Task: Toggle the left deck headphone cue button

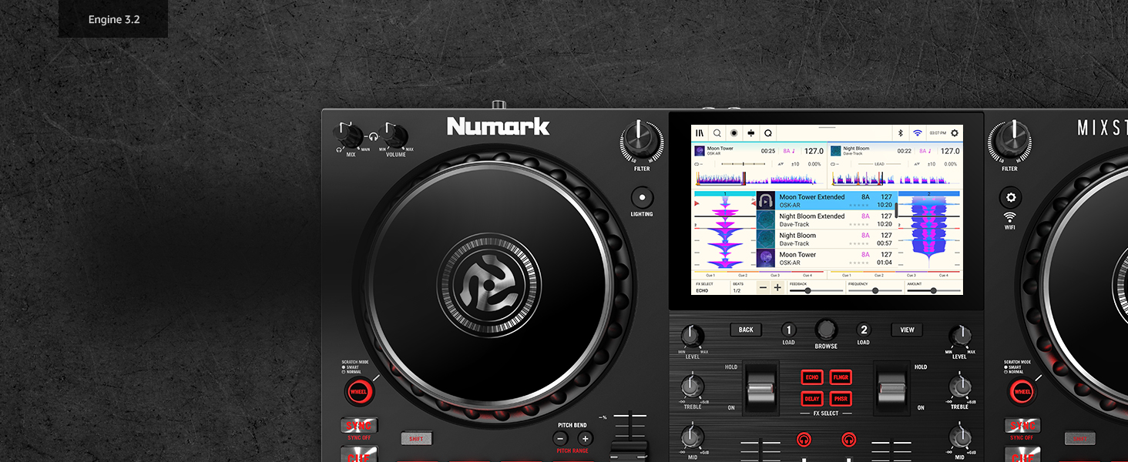Action: [x=804, y=440]
